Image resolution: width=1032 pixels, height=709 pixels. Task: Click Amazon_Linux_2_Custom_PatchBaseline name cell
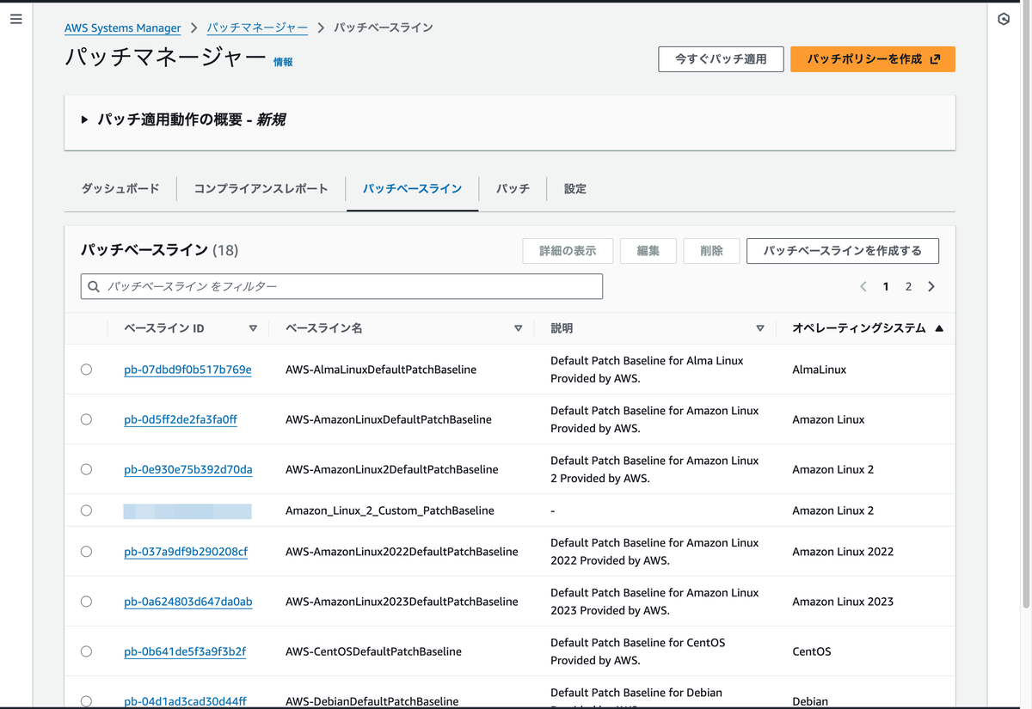pos(390,510)
